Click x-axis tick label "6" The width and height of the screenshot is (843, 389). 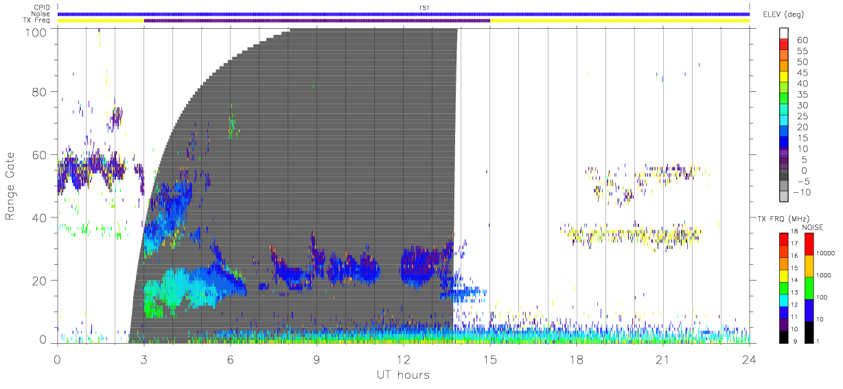230,359
